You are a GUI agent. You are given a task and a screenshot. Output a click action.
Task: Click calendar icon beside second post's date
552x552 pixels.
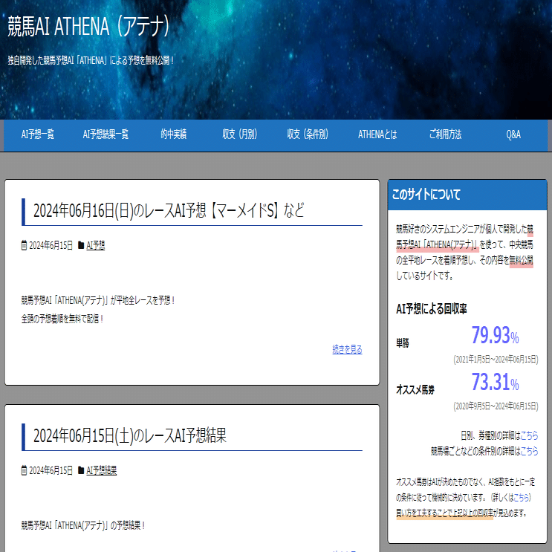click(24, 470)
